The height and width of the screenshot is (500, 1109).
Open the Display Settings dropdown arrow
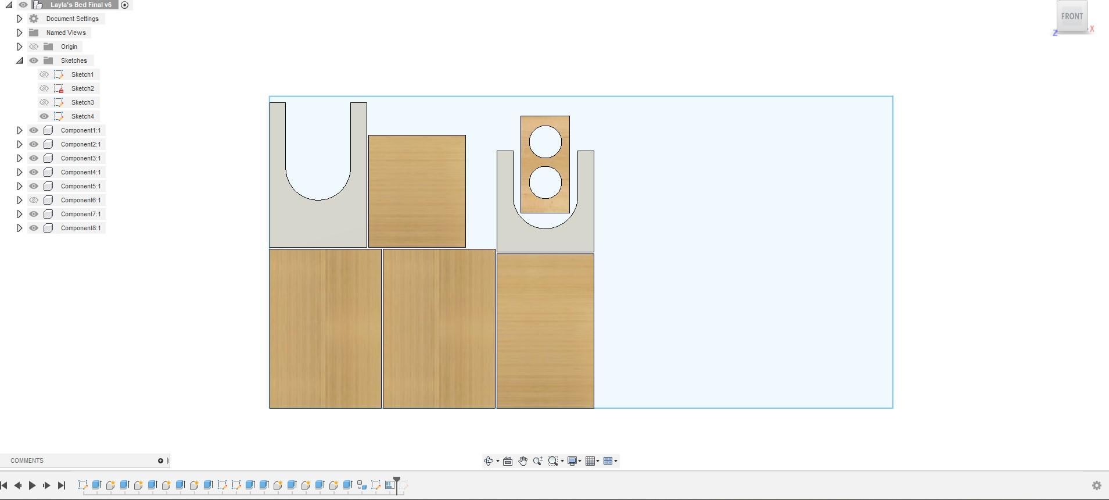(x=580, y=461)
